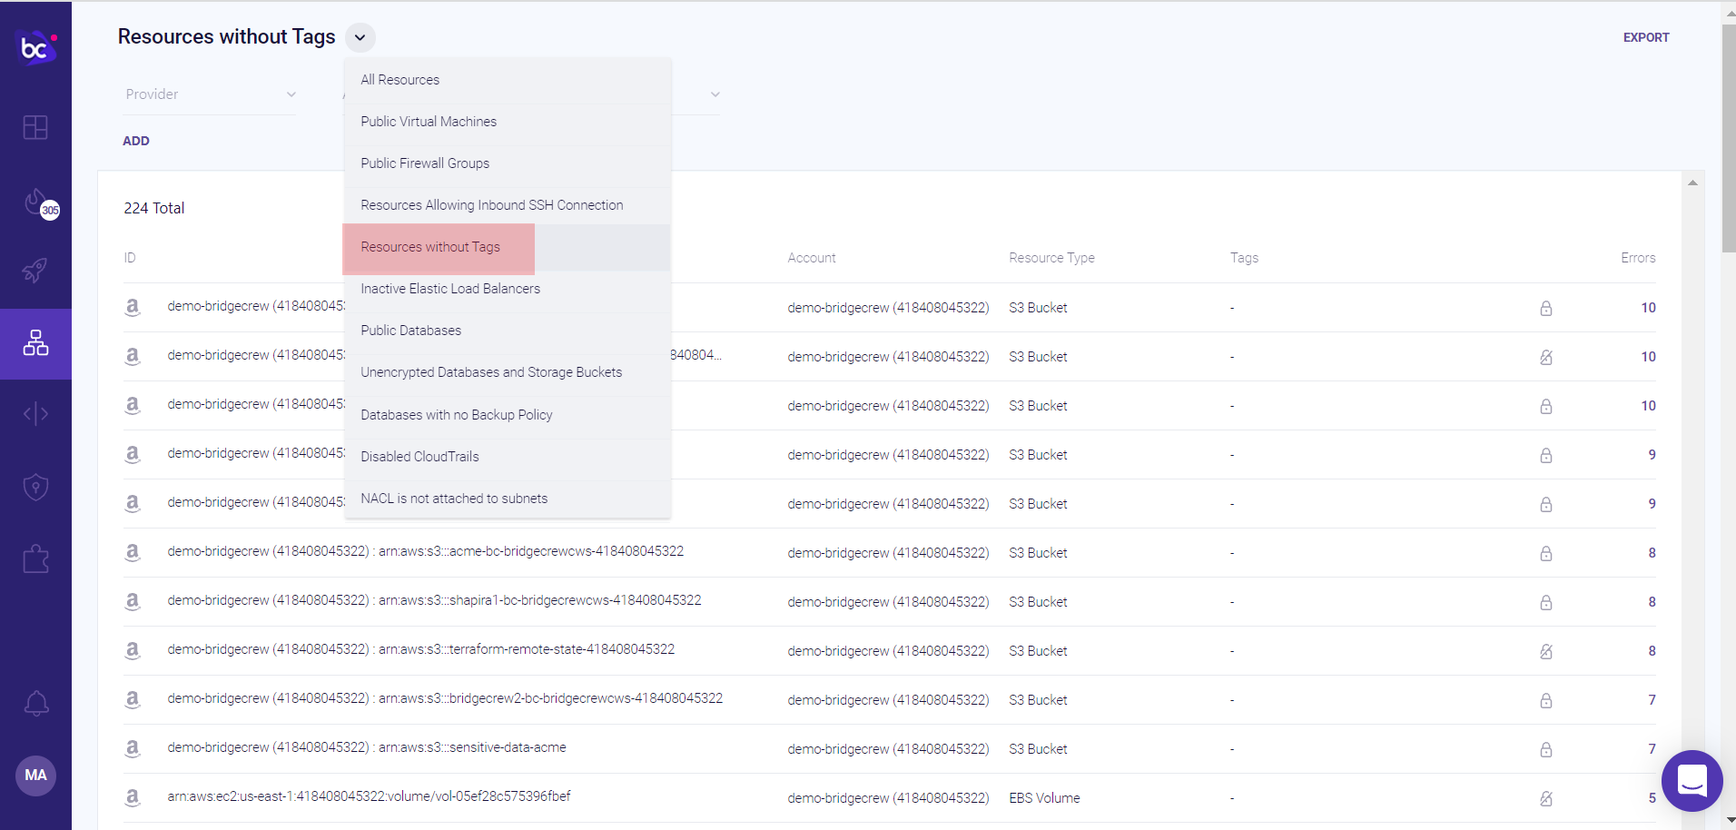The height and width of the screenshot is (830, 1736).
Task: Open the vol-05ef28c575396fbef volume ID
Action: 369,796
